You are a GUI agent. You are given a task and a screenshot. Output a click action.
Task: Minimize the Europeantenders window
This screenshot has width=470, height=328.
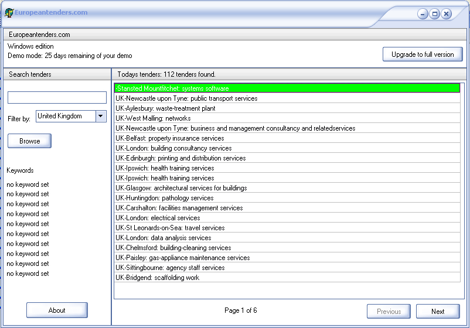(423, 14)
